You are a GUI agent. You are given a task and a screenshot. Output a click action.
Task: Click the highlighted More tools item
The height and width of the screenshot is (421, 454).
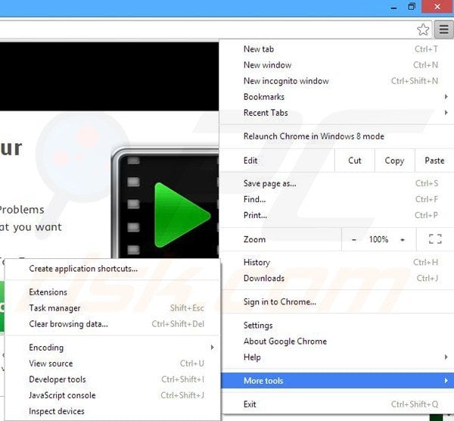(337, 380)
